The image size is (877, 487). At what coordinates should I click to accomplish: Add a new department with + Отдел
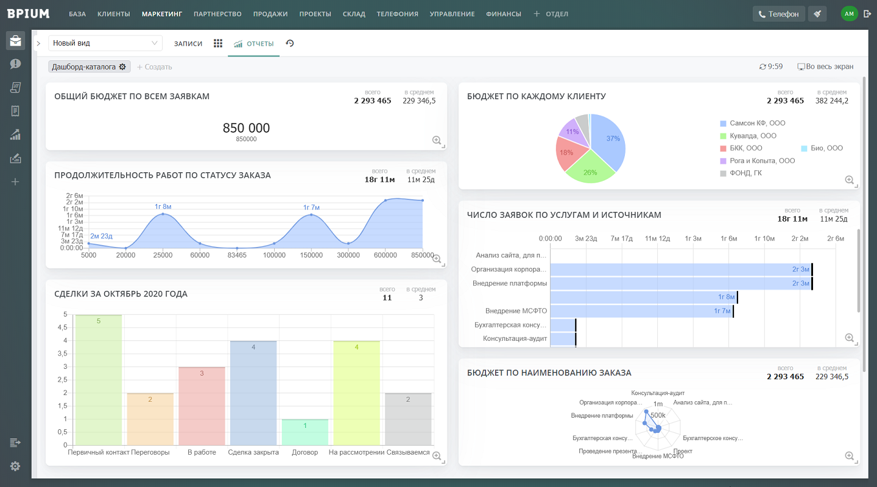tap(551, 14)
